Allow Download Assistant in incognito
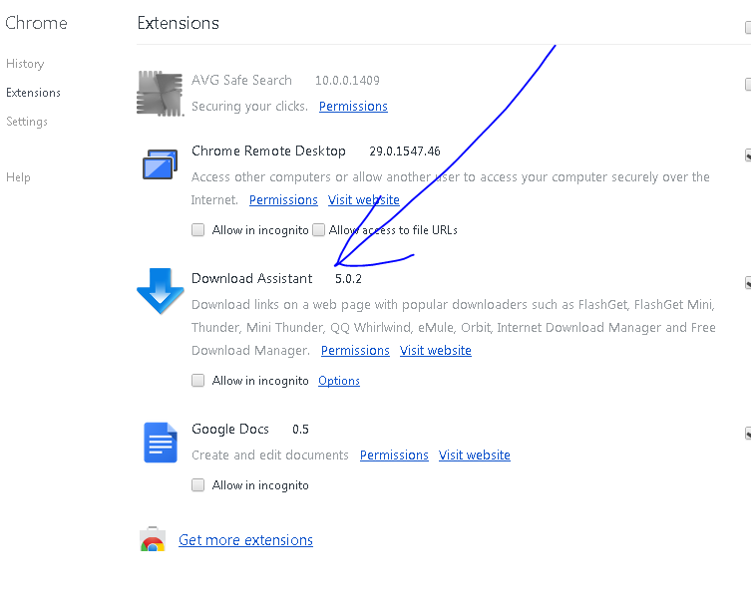Viewport: 751px width, 609px height. pyautogui.click(x=197, y=380)
